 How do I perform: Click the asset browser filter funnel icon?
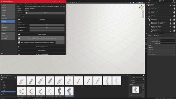(x=141, y=75)
